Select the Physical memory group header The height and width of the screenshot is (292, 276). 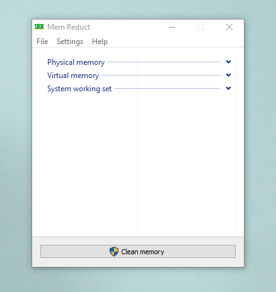pyautogui.click(x=76, y=62)
